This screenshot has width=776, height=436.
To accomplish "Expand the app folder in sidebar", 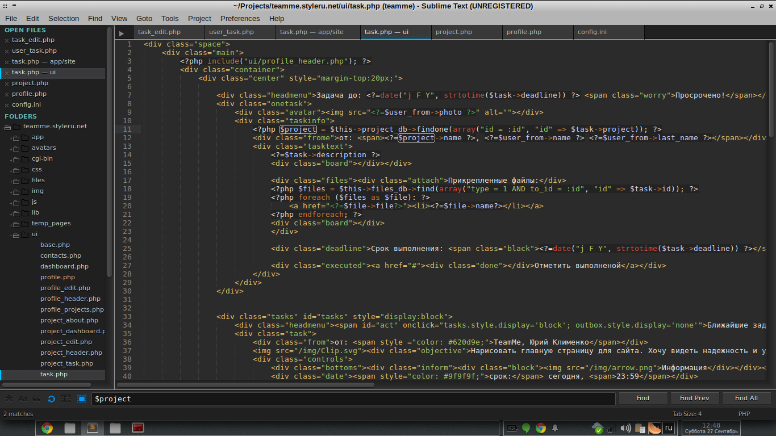I will pyautogui.click(x=14, y=137).
